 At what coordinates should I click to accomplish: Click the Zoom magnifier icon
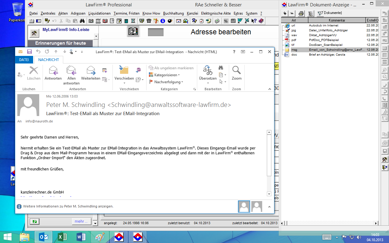pyautogui.click(x=236, y=71)
